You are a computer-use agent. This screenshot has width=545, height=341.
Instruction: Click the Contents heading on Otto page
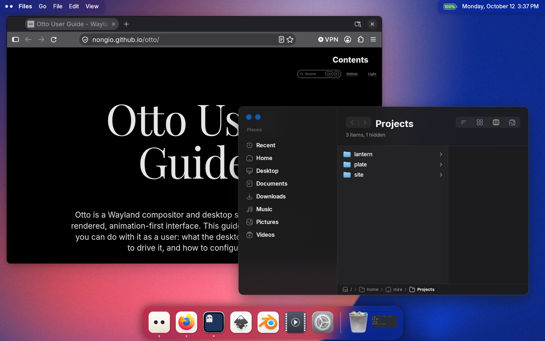tap(350, 60)
